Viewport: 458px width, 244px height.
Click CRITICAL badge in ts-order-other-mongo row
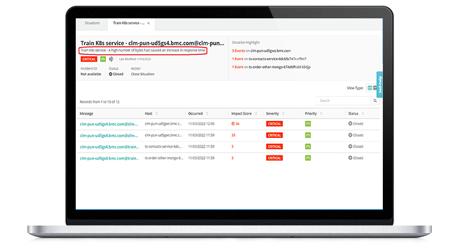pos(274,158)
